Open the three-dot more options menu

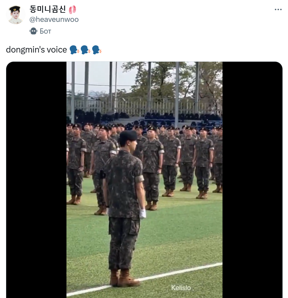coord(278,9)
